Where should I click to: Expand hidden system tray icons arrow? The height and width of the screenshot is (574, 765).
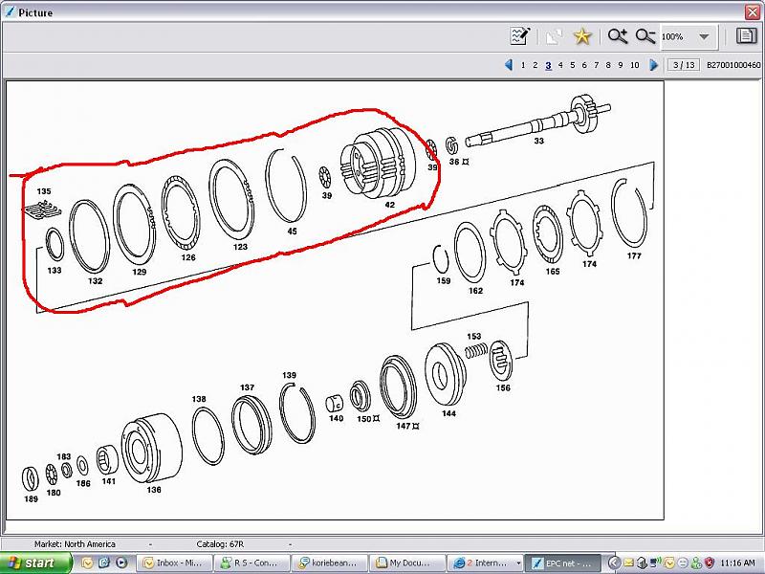tap(614, 563)
